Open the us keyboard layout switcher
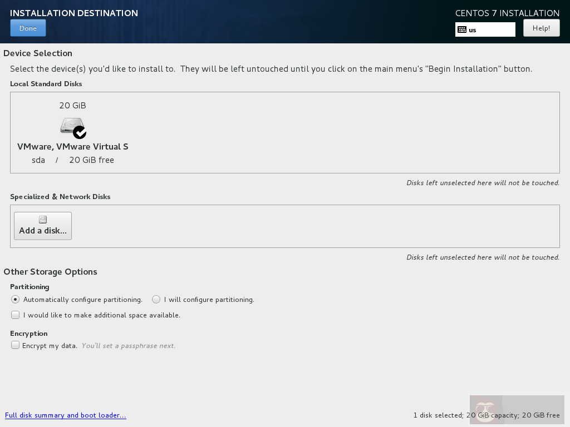 (x=485, y=29)
